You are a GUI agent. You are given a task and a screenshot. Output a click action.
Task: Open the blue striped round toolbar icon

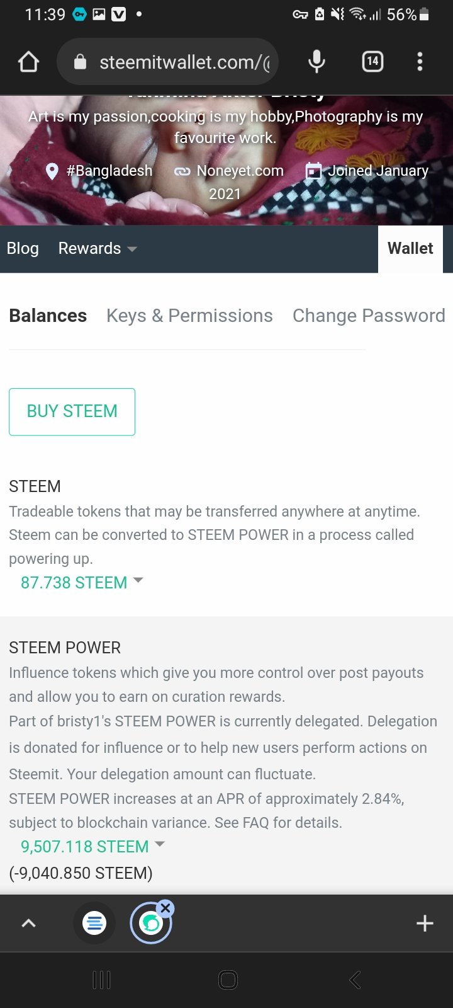(94, 924)
